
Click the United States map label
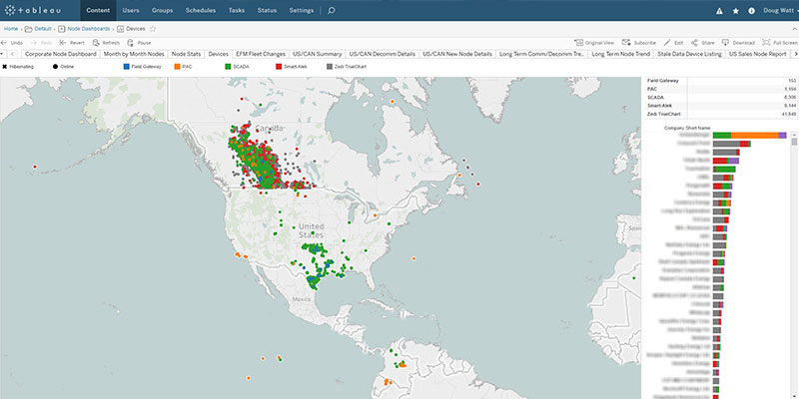point(311,230)
